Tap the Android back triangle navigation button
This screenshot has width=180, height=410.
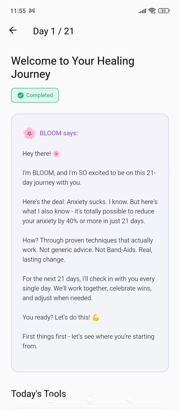point(129,399)
